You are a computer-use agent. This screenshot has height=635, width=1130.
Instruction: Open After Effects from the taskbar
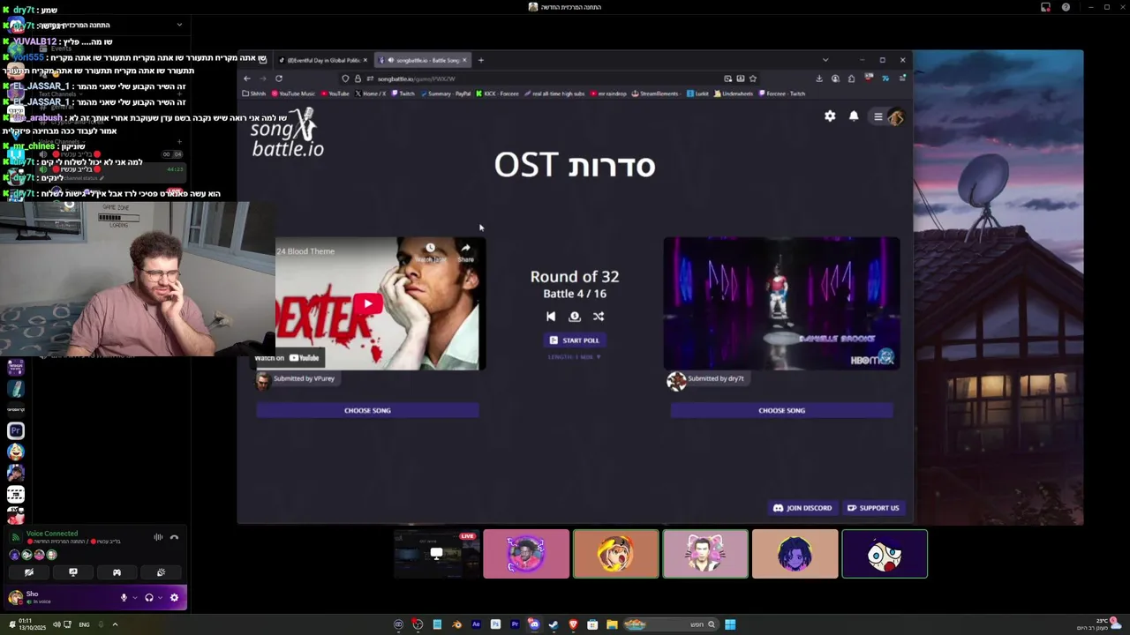476,624
